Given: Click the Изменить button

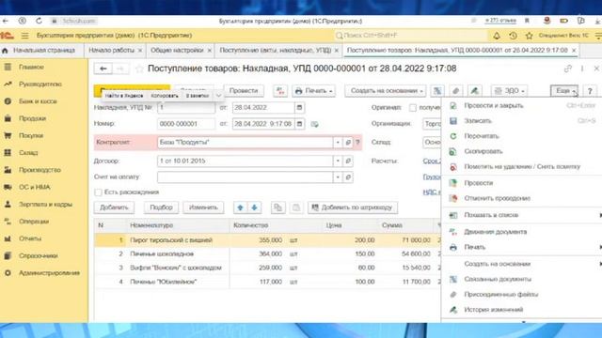Looking at the screenshot, I should click(203, 207).
